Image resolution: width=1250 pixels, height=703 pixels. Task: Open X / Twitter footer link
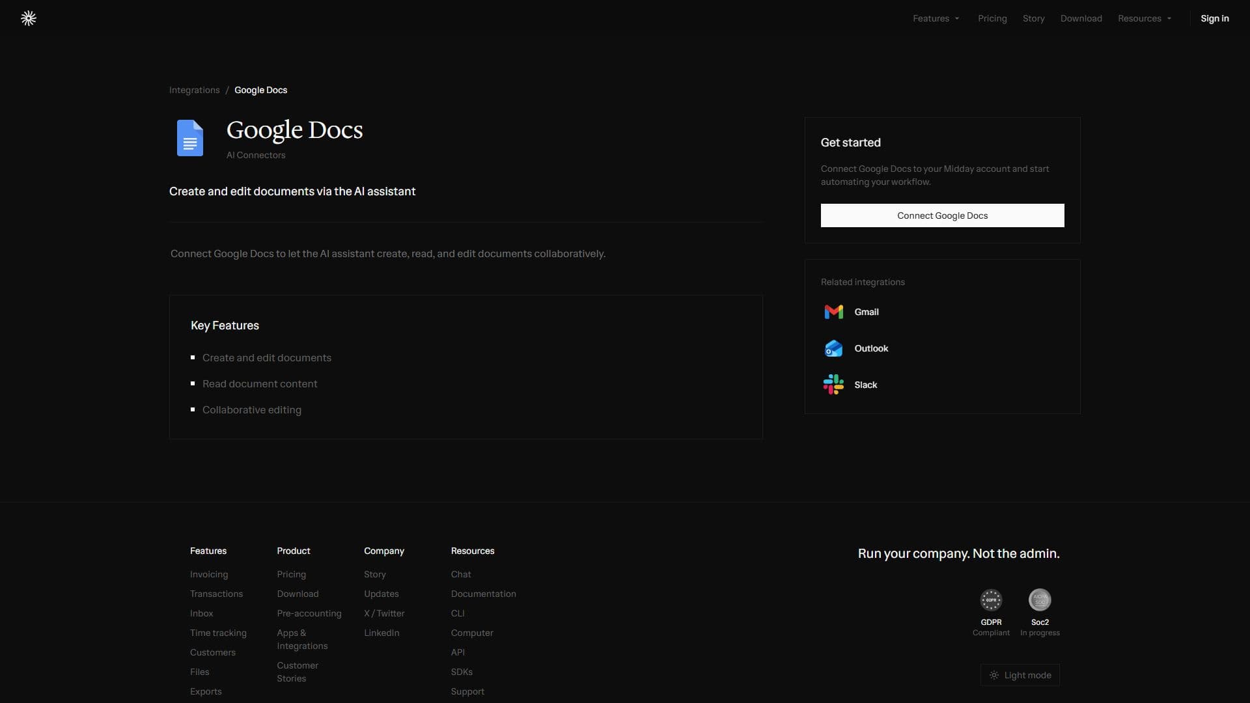384,613
